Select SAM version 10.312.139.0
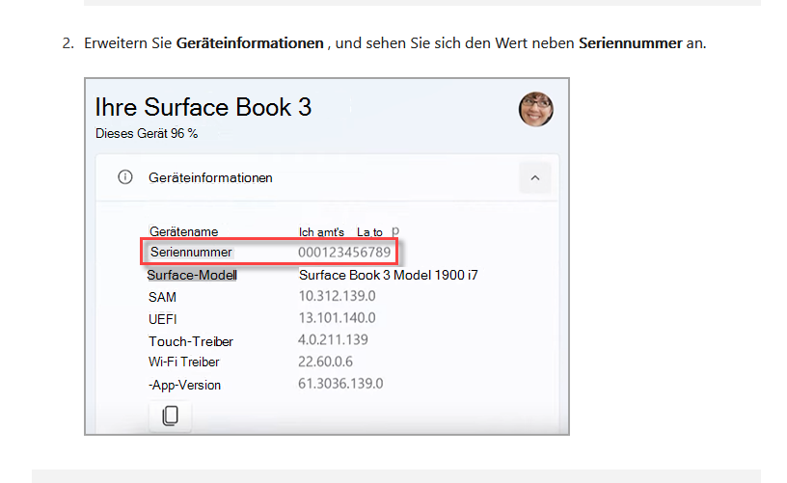Image resolution: width=787 pixels, height=483 pixels. [337, 296]
